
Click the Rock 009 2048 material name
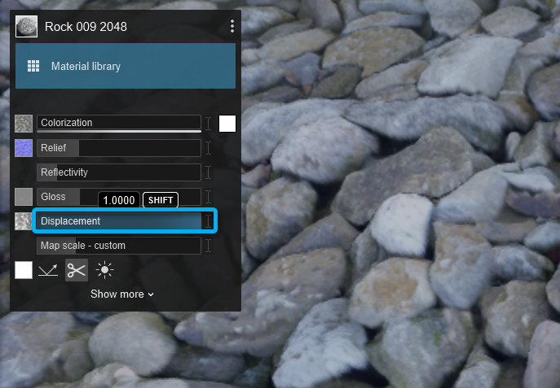click(x=86, y=27)
